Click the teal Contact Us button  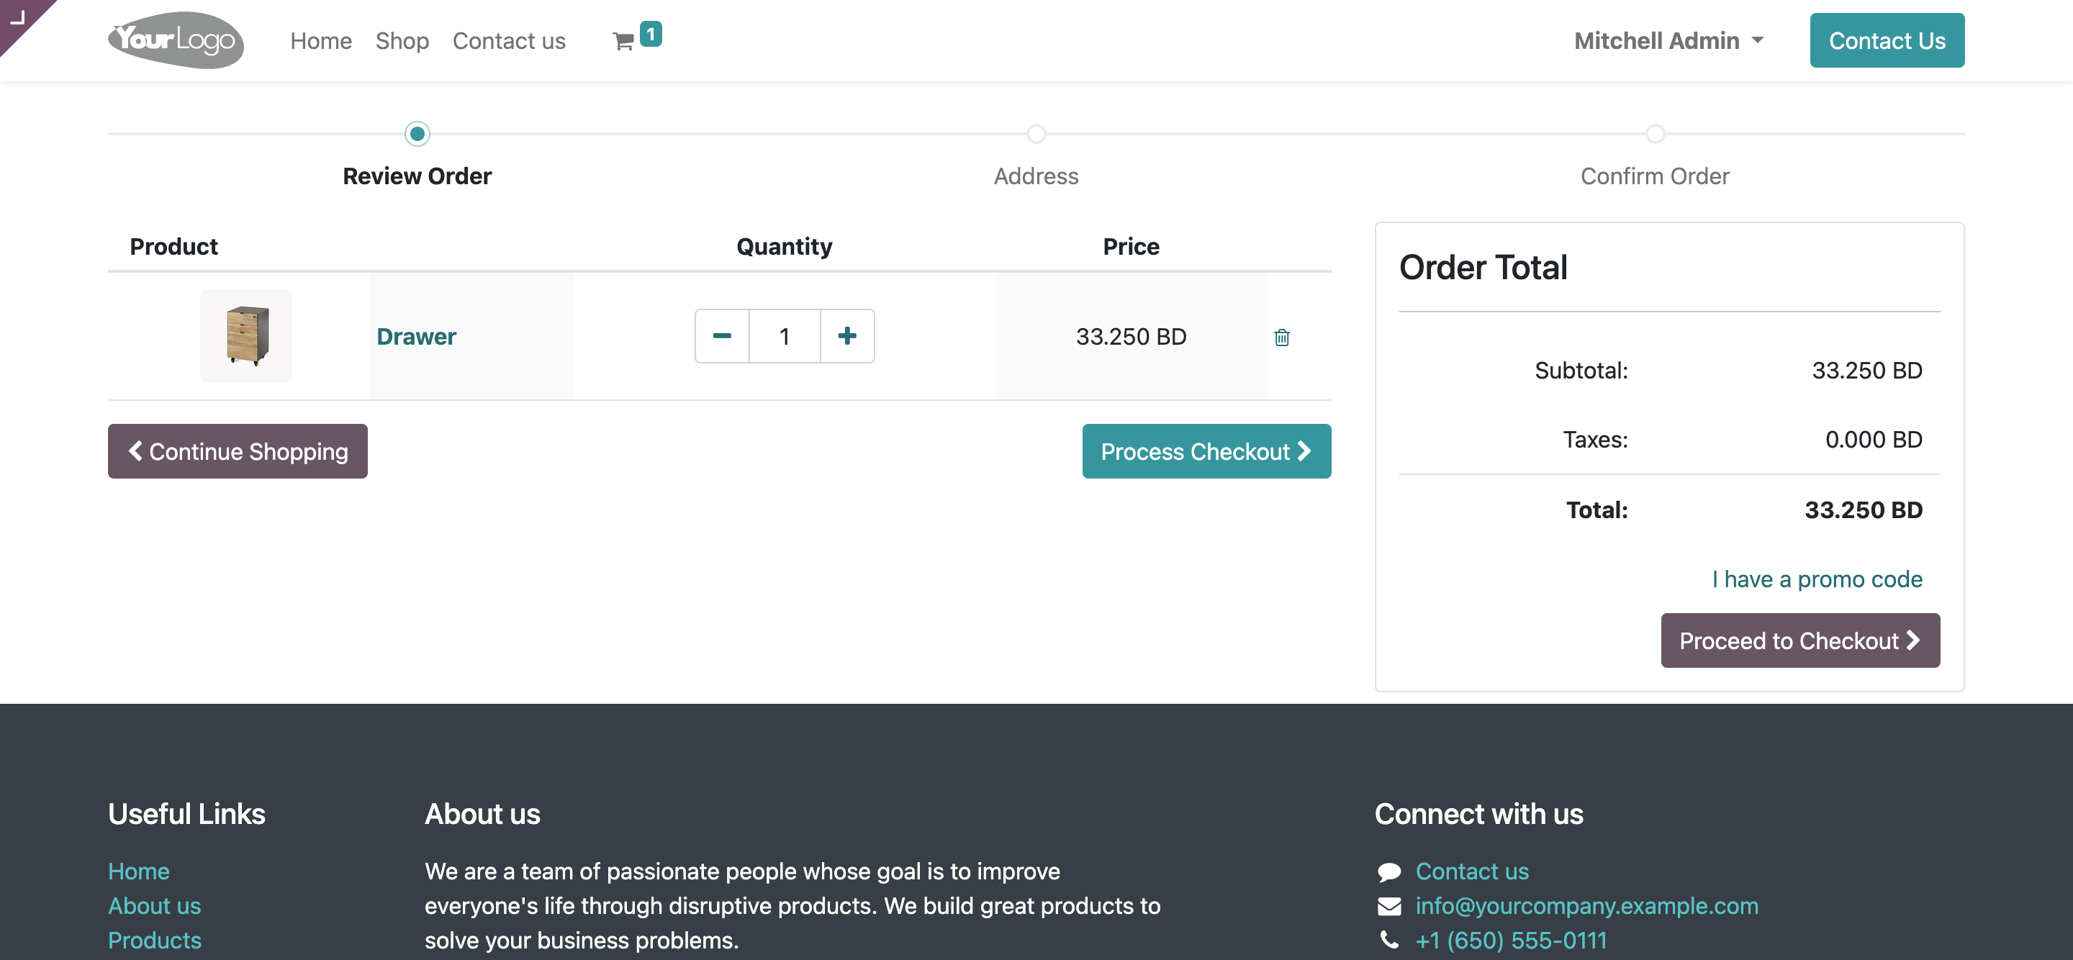point(1887,40)
